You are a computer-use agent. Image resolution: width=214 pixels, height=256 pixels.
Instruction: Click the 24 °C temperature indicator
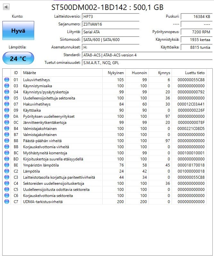tap(18, 58)
